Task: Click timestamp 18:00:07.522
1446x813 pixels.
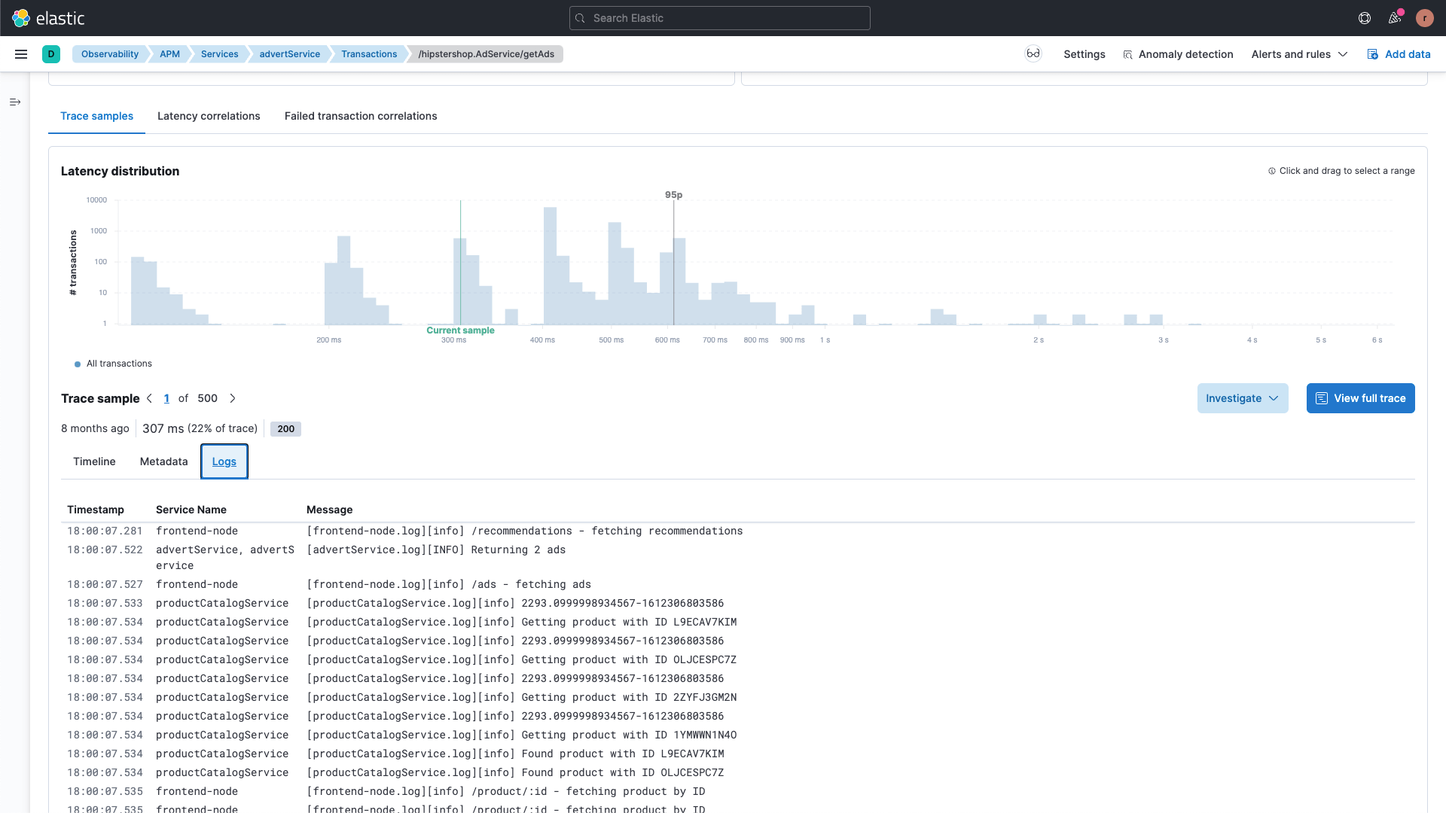Action: 105,550
